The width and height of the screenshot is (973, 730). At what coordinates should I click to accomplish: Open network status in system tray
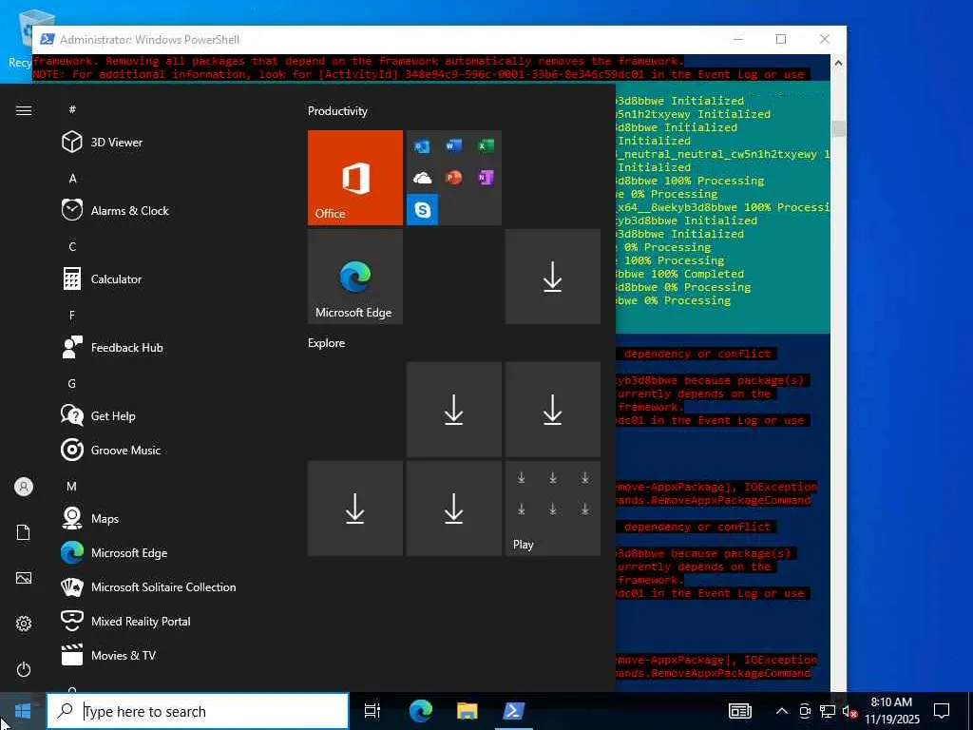pyautogui.click(x=828, y=711)
